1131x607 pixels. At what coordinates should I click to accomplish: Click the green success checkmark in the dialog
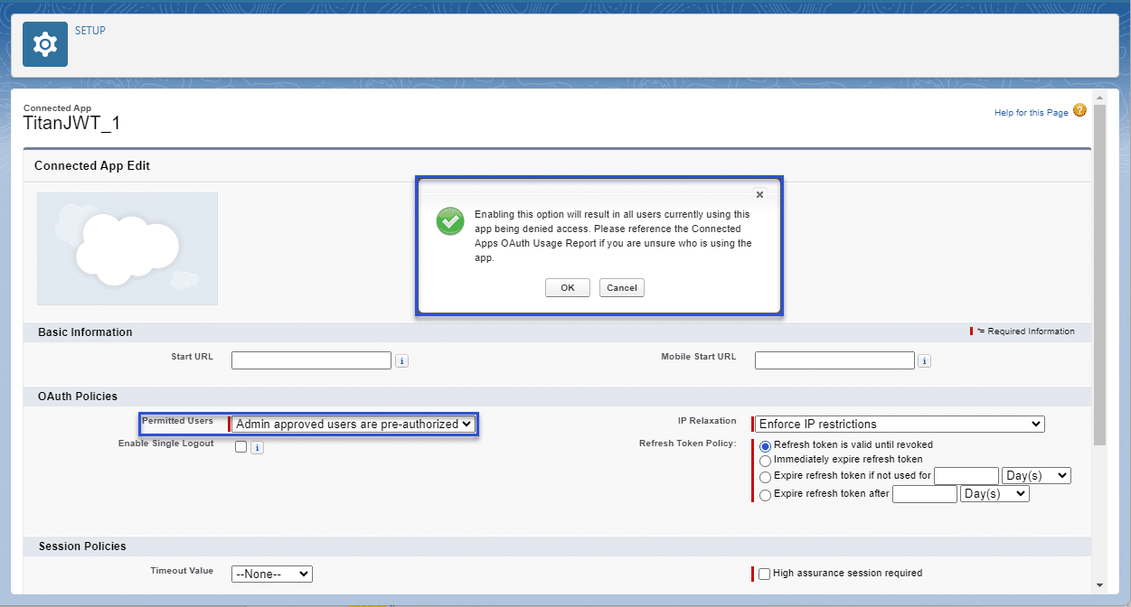[x=449, y=221]
